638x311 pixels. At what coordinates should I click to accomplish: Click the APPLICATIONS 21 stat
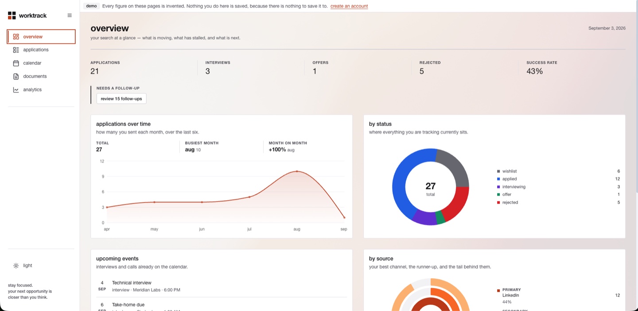point(105,67)
